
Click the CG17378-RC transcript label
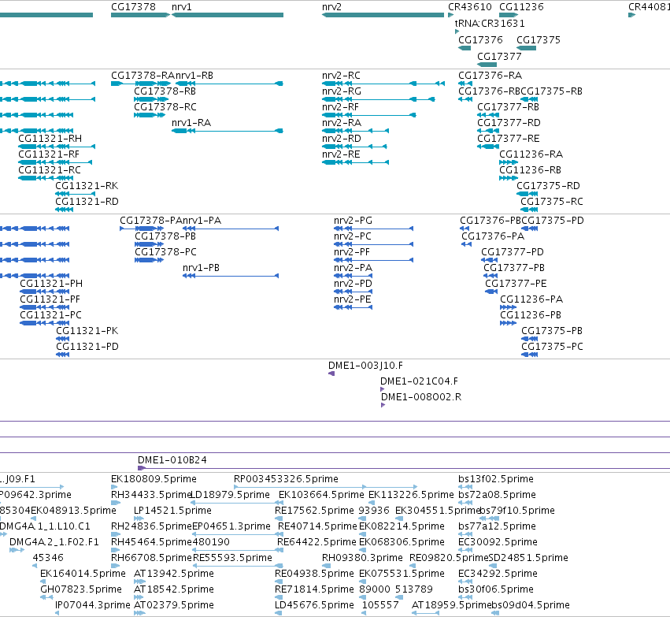click(165, 107)
